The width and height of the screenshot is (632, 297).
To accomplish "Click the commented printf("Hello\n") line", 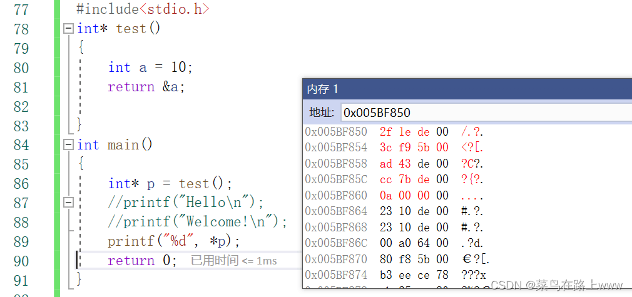I will [x=185, y=203].
